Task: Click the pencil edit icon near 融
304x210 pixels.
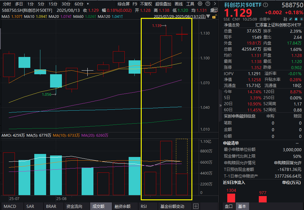Action: pyautogui.click(x=290, y=19)
